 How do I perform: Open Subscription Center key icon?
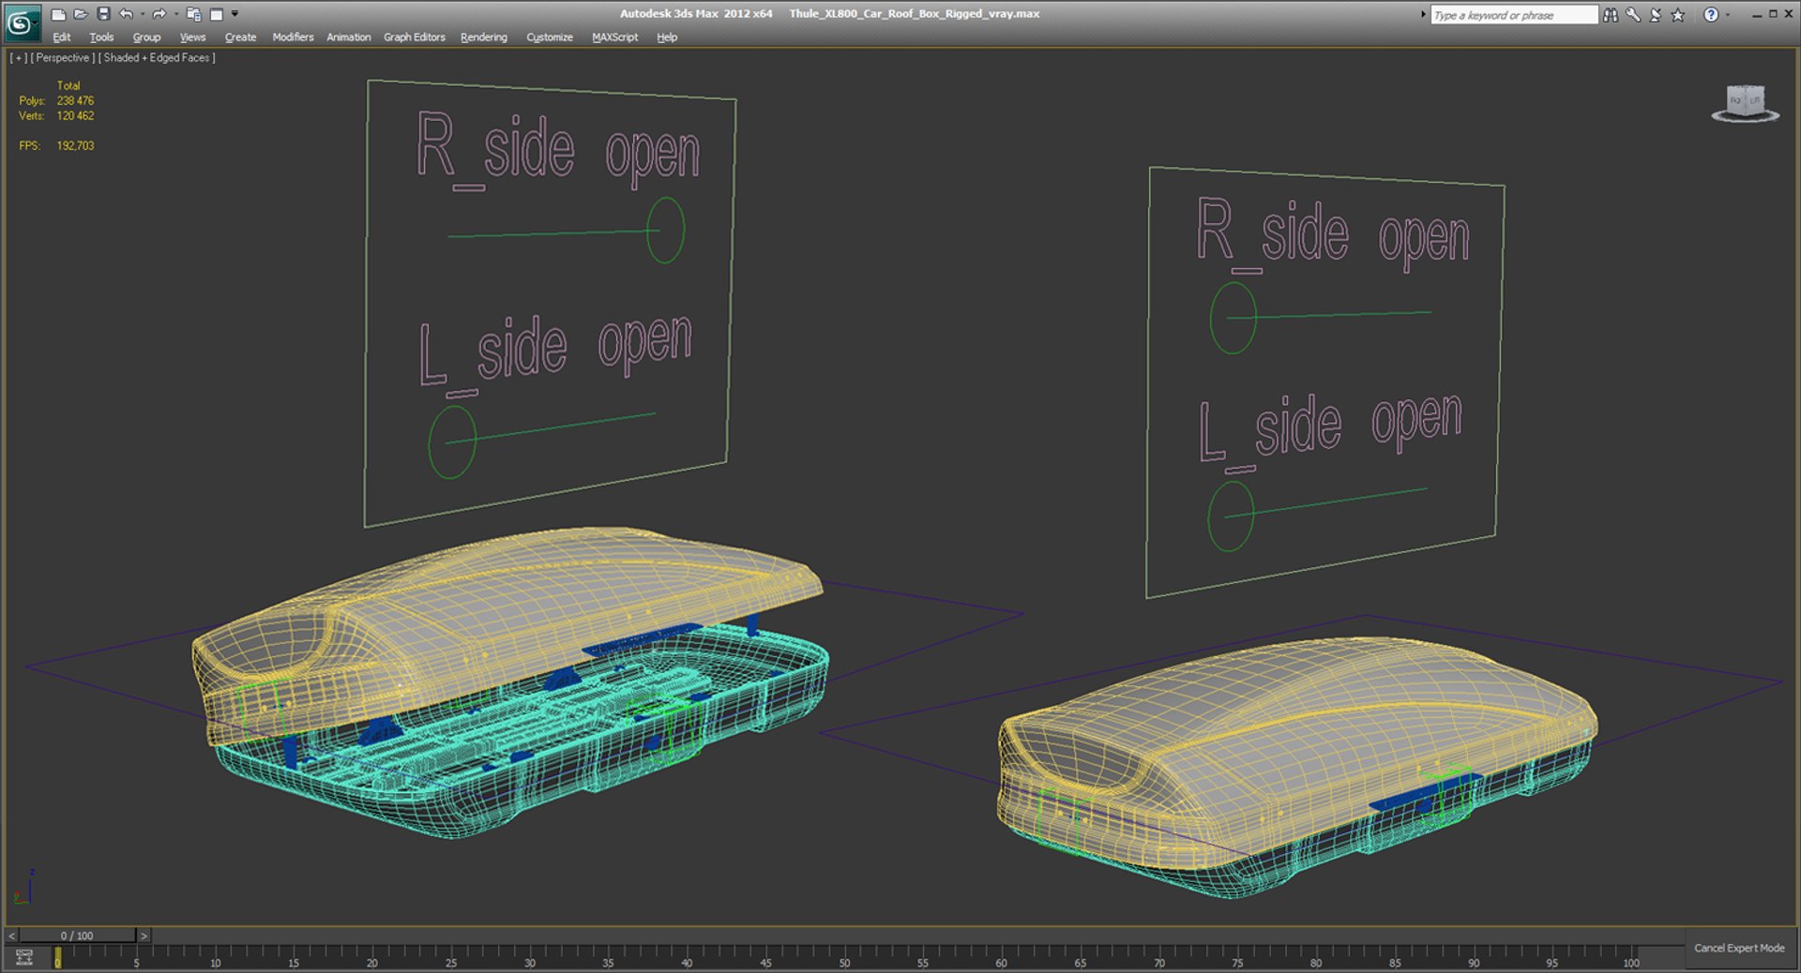[x=1633, y=15]
